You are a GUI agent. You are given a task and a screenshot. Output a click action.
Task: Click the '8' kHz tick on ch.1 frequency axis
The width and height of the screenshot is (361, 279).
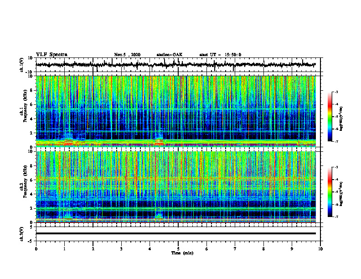point(31,90)
